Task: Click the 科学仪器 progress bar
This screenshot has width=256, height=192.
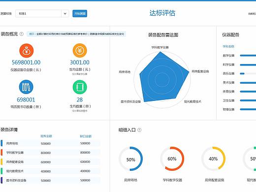Action: click(248, 65)
